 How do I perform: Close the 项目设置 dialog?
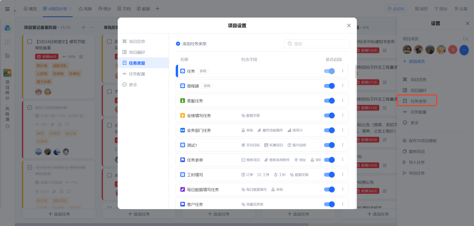(349, 26)
